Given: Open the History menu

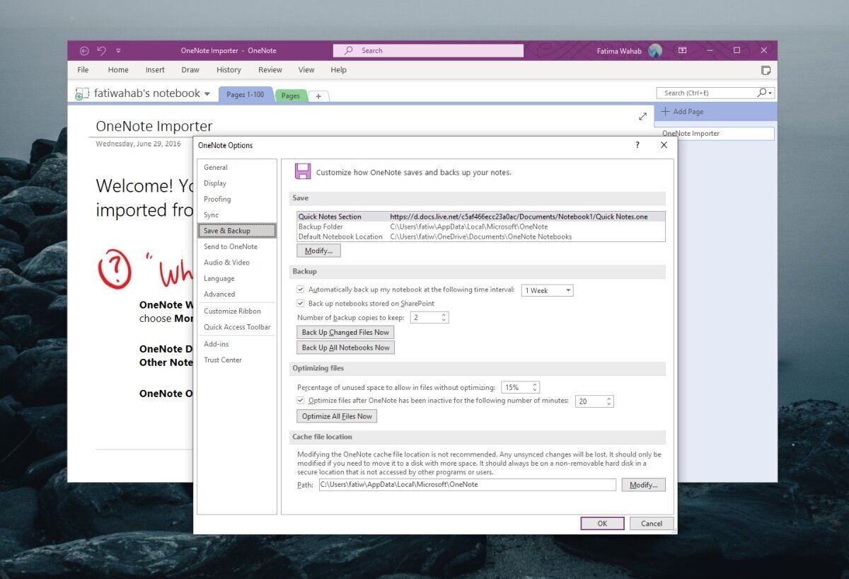Looking at the screenshot, I should pyautogui.click(x=229, y=69).
